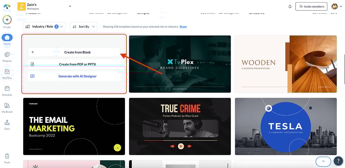Expand Zain's Workspace switcher chevron
This screenshot has width=345, height=168.
70,6
